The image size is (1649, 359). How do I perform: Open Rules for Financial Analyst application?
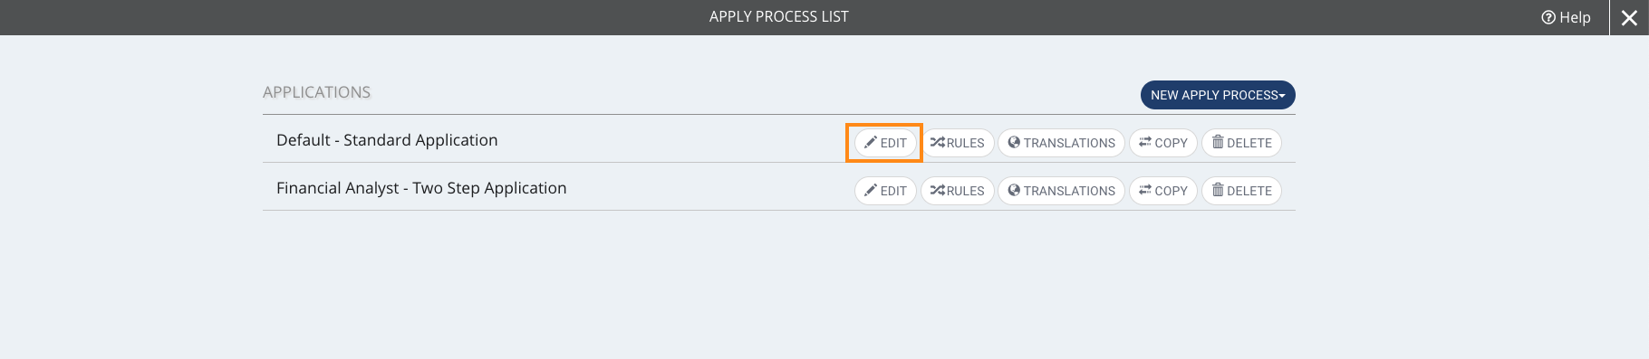pos(958,191)
